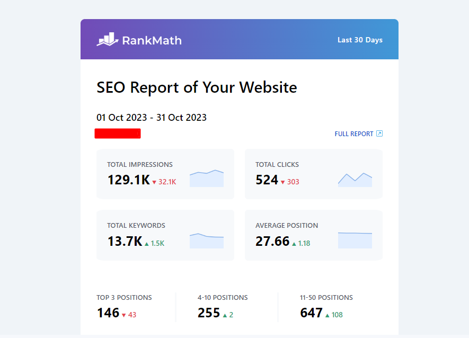Click the Total Clicks sparkline chart

point(355,180)
